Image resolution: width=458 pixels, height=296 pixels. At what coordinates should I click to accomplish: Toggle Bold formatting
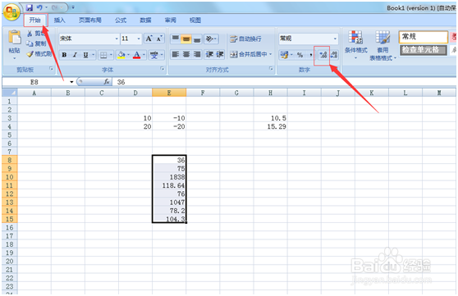(x=64, y=55)
